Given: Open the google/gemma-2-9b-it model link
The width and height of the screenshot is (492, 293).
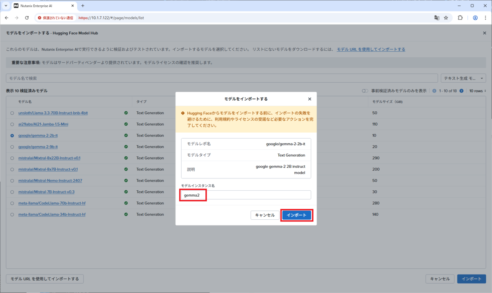Looking at the screenshot, I should pyautogui.click(x=38, y=146).
